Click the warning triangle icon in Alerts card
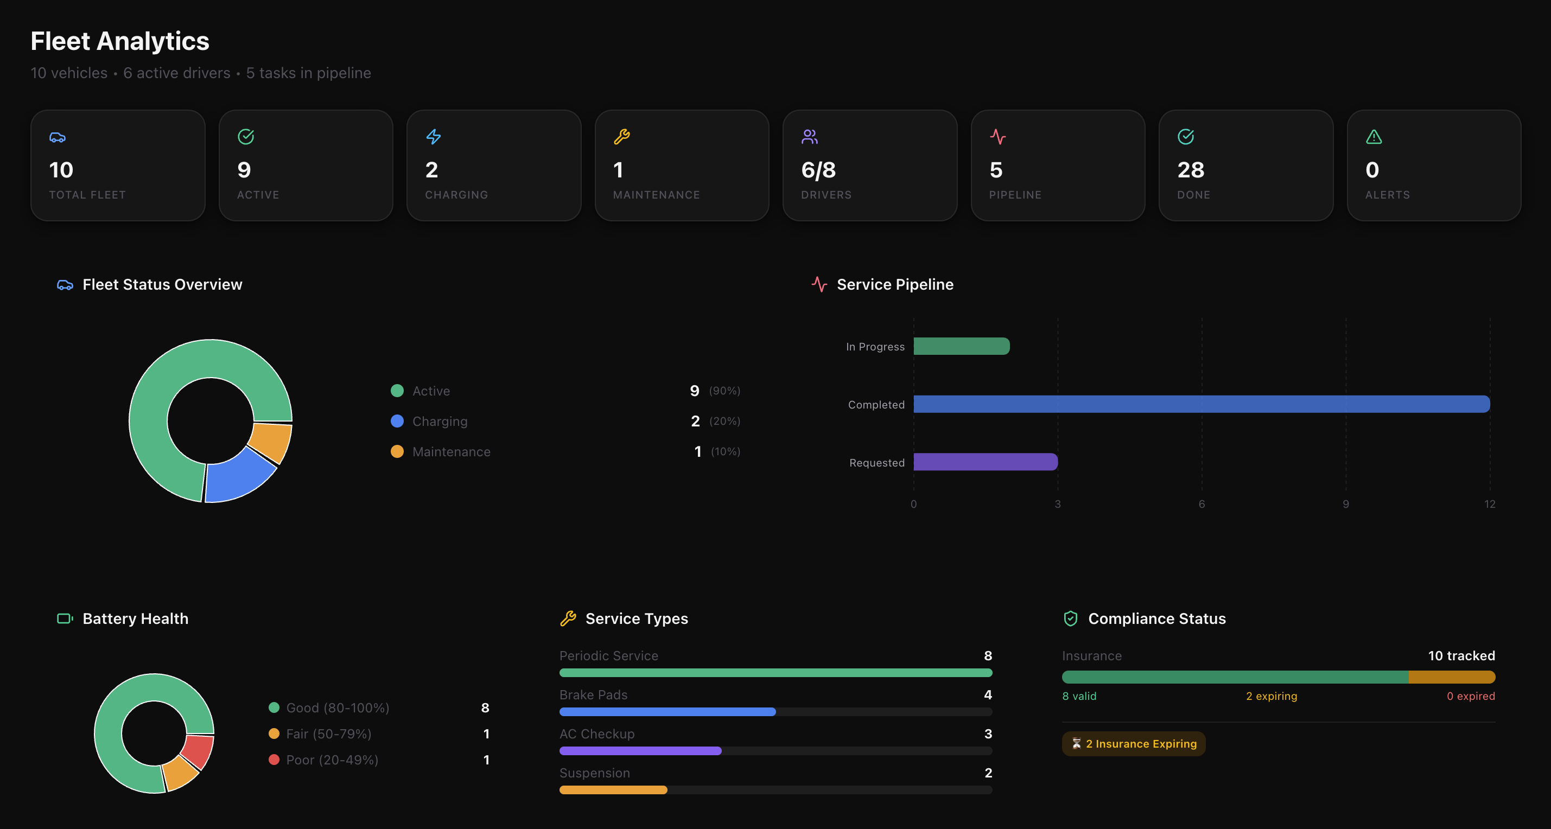1551x829 pixels. [x=1374, y=137]
